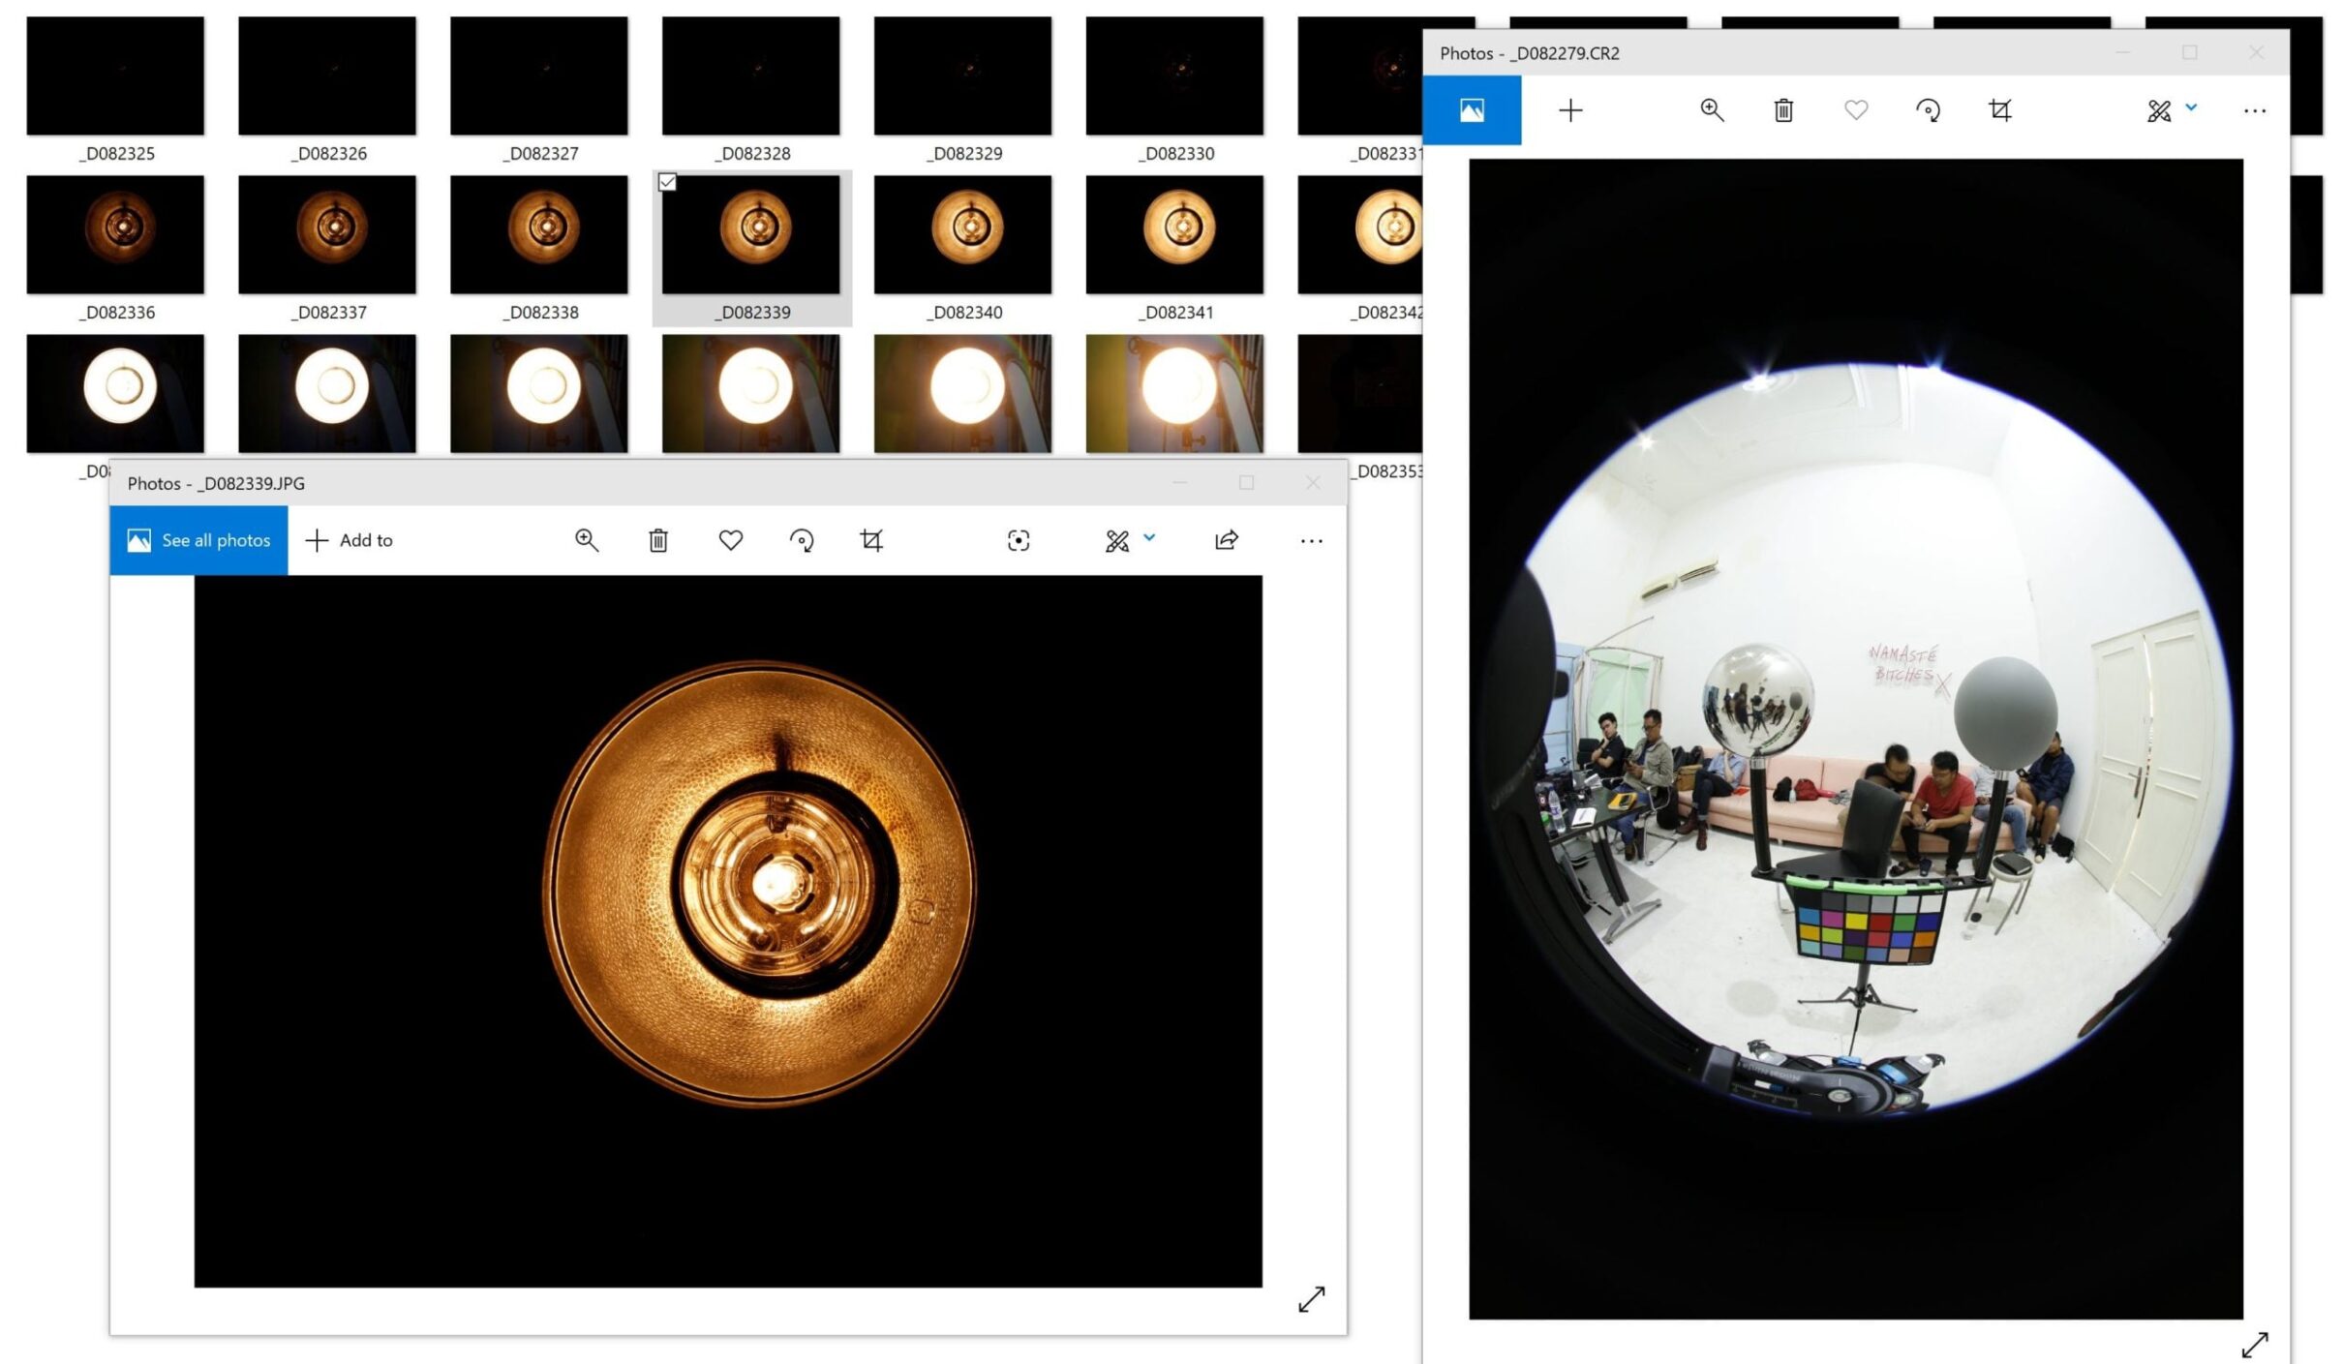The width and height of the screenshot is (2343, 1364).
Task: Select the _D082330 thumbnail
Action: tap(1175, 76)
